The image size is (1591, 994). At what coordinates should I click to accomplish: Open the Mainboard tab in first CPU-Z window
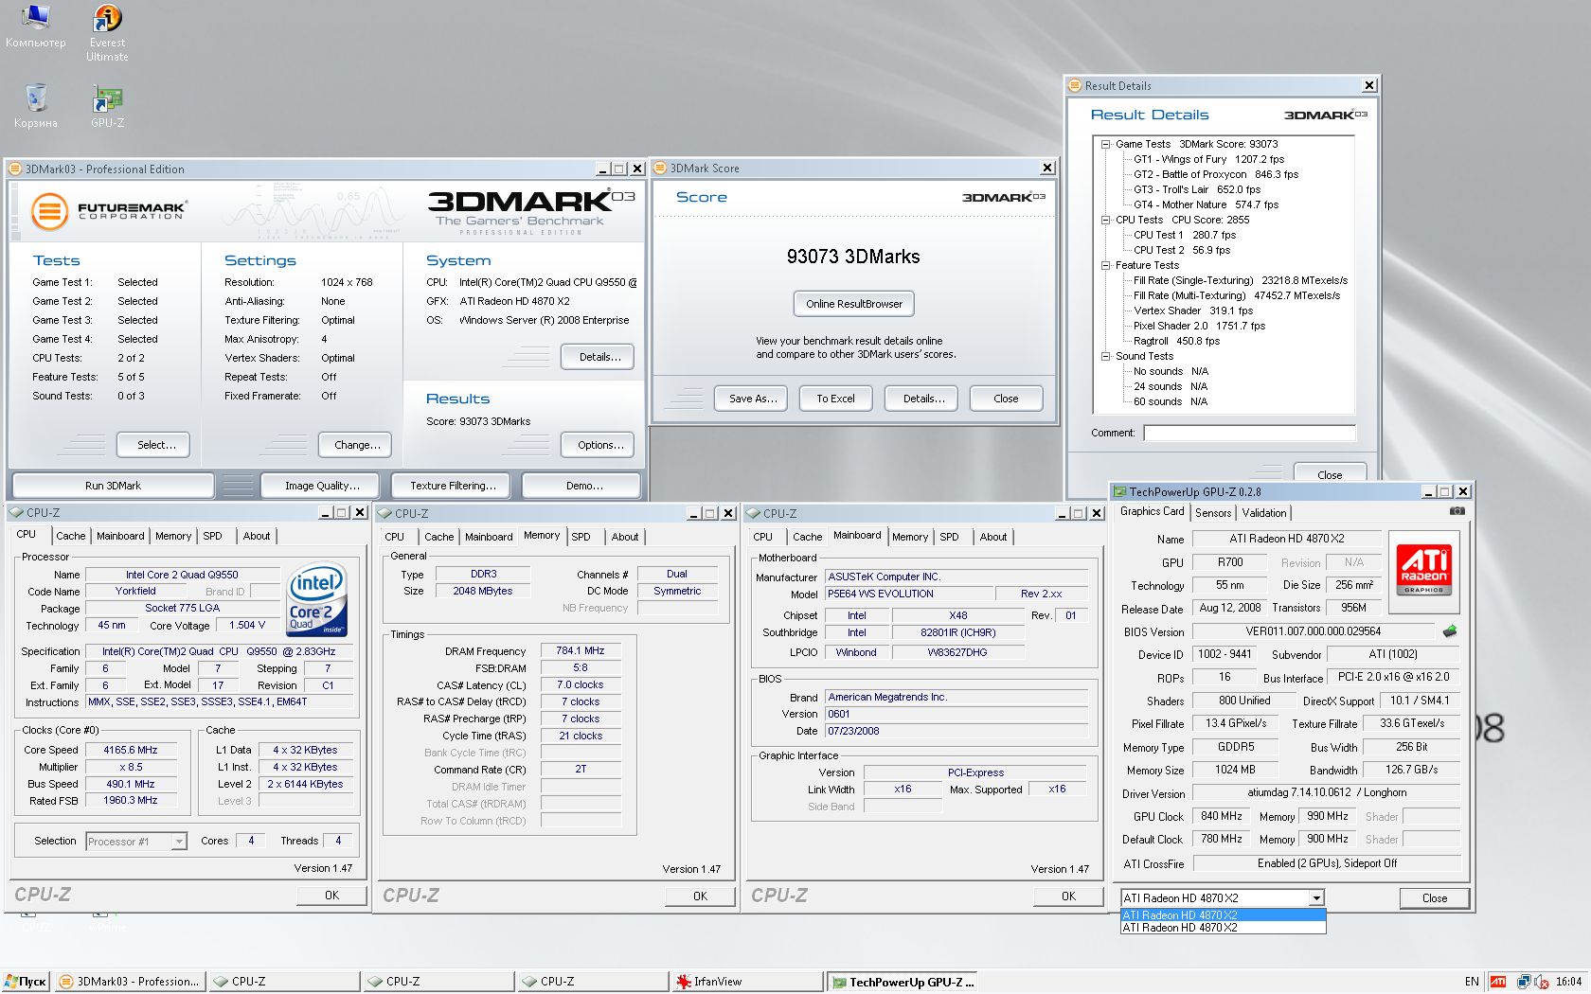[120, 536]
